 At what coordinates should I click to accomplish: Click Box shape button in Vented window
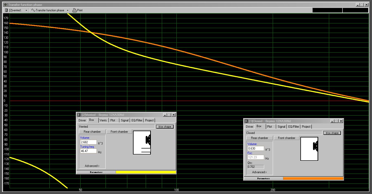coord(165,127)
